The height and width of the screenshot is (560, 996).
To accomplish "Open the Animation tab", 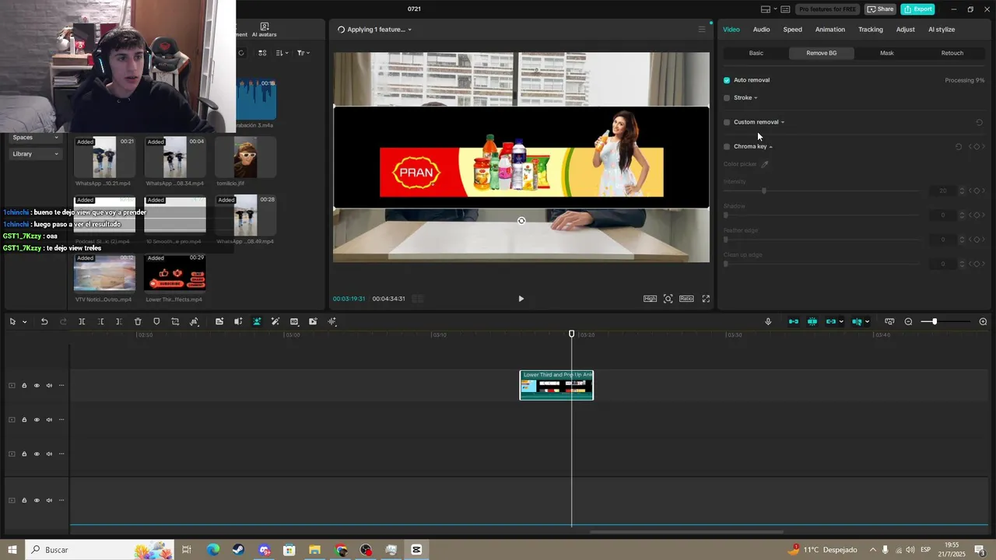I will click(829, 30).
